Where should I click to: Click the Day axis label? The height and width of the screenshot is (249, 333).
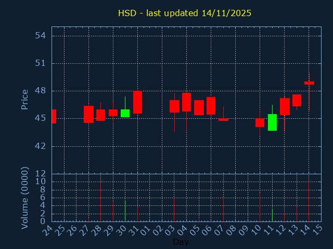181,242
